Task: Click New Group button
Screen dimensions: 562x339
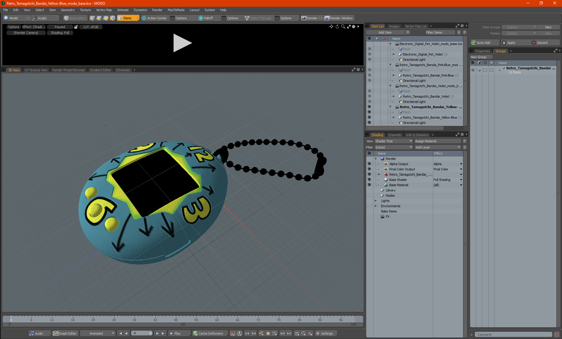Action: [x=481, y=57]
